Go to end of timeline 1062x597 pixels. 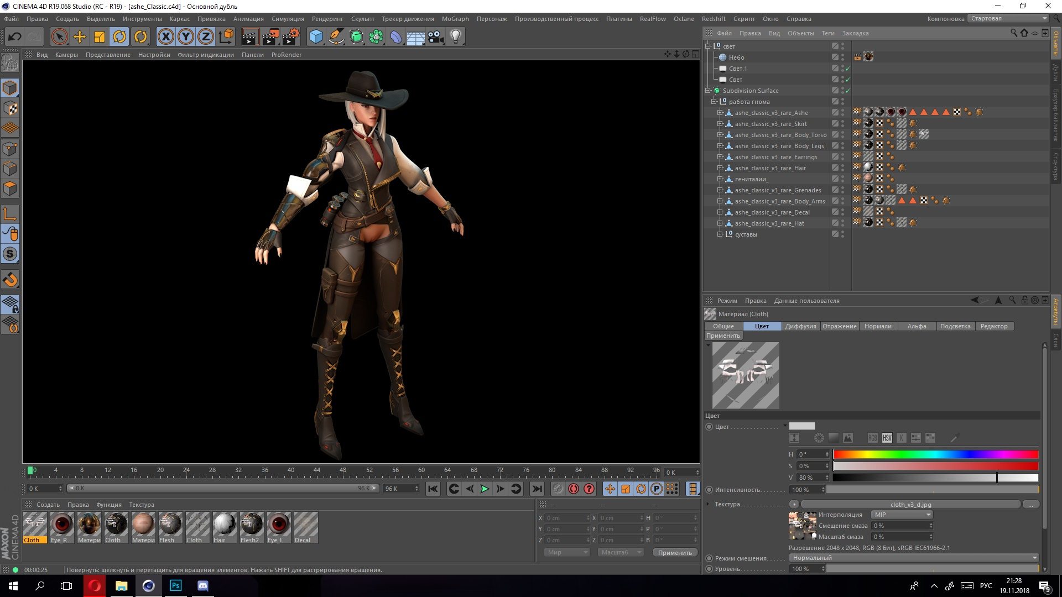537,489
